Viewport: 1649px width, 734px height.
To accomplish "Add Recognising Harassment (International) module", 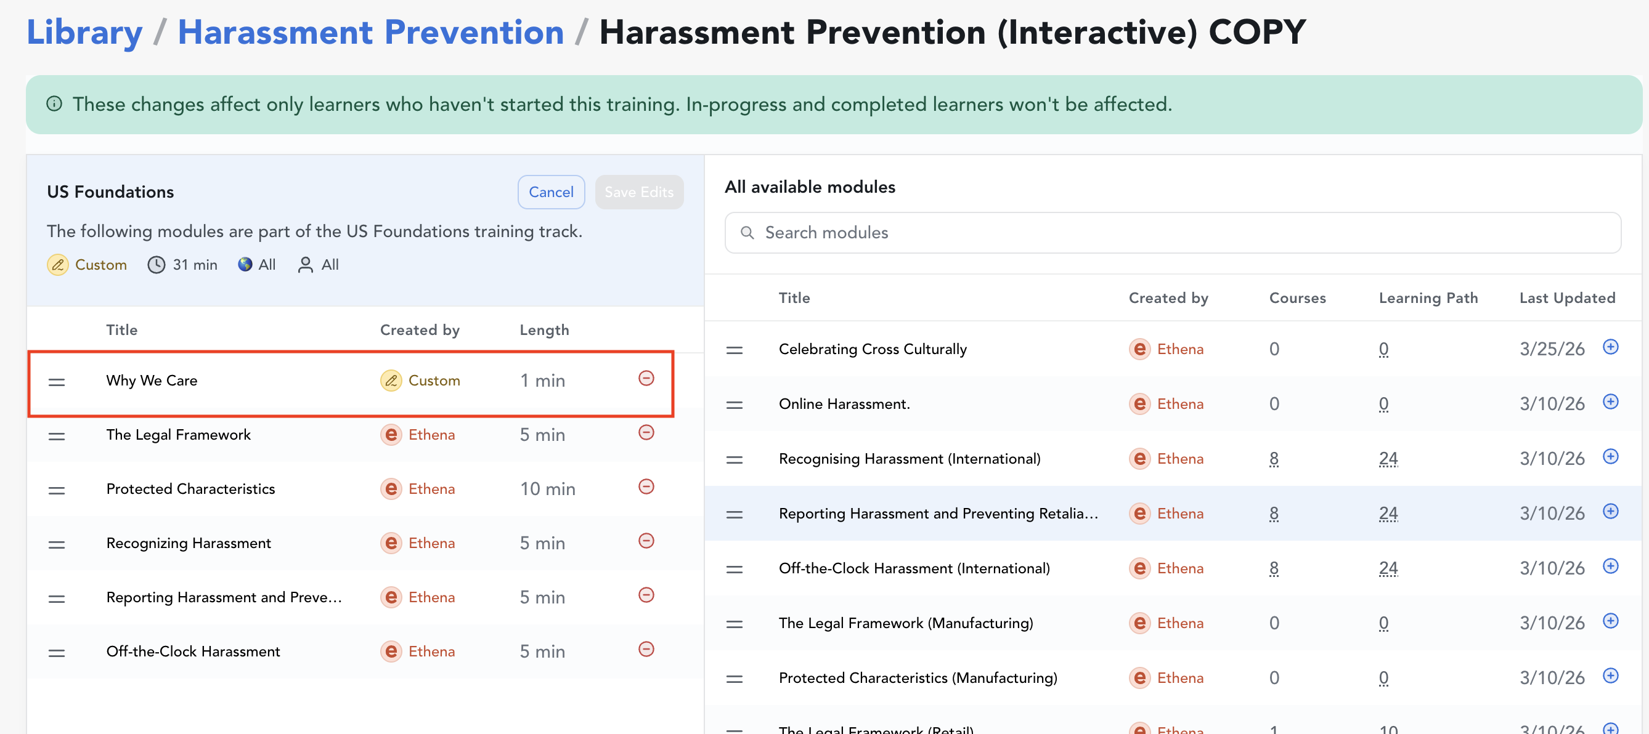I will [1610, 456].
